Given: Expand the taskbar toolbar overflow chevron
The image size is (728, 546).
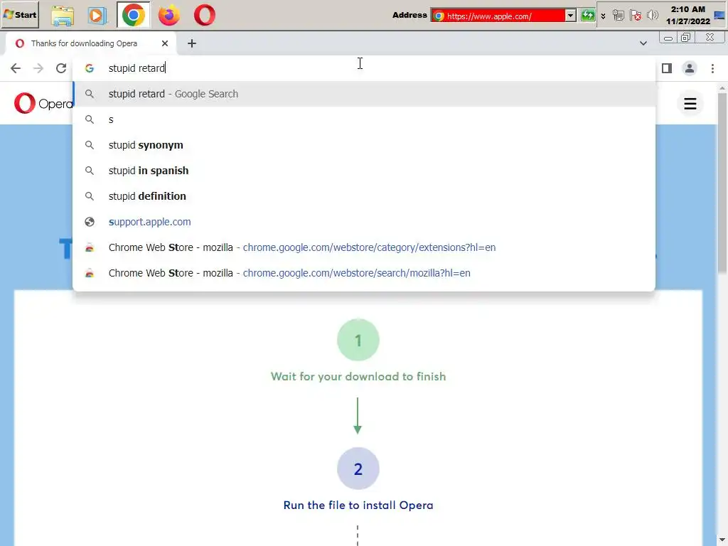Looking at the screenshot, I should pos(603,16).
